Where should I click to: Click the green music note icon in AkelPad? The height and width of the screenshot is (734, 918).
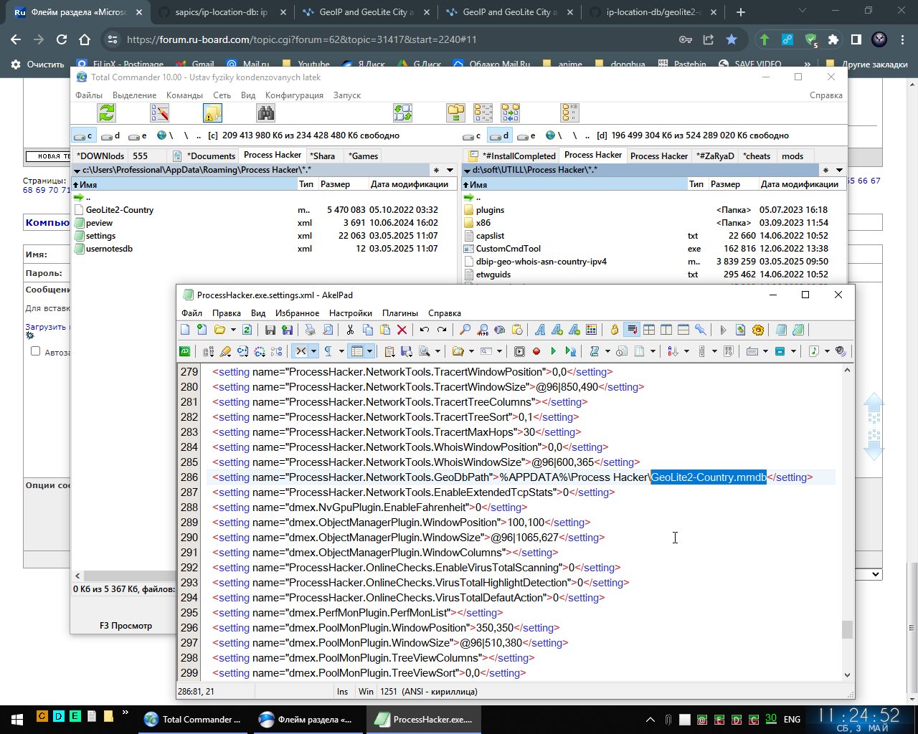point(814,351)
